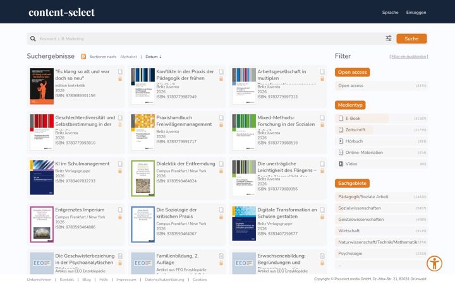Open Hilfe footer link
Image resolution: width=455 pixels, height=284 pixels.
point(103,280)
